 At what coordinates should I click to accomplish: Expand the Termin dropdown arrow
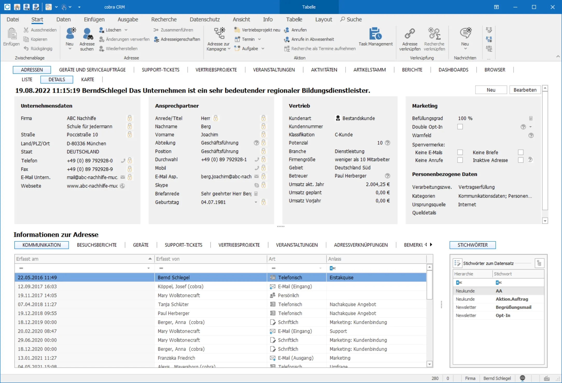[x=259, y=39]
